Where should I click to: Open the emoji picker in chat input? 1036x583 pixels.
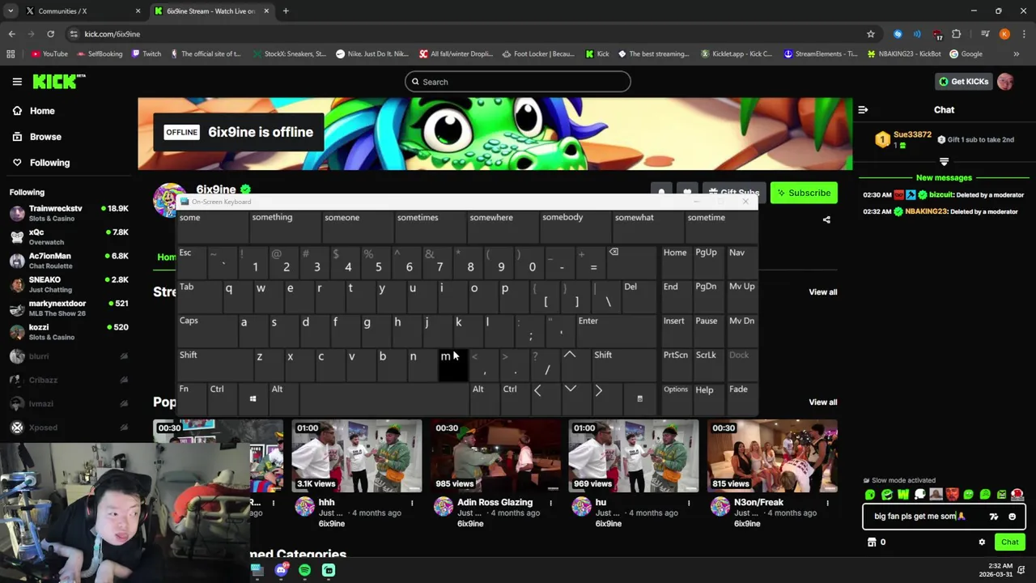pyautogui.click(x=1012, y=517)
